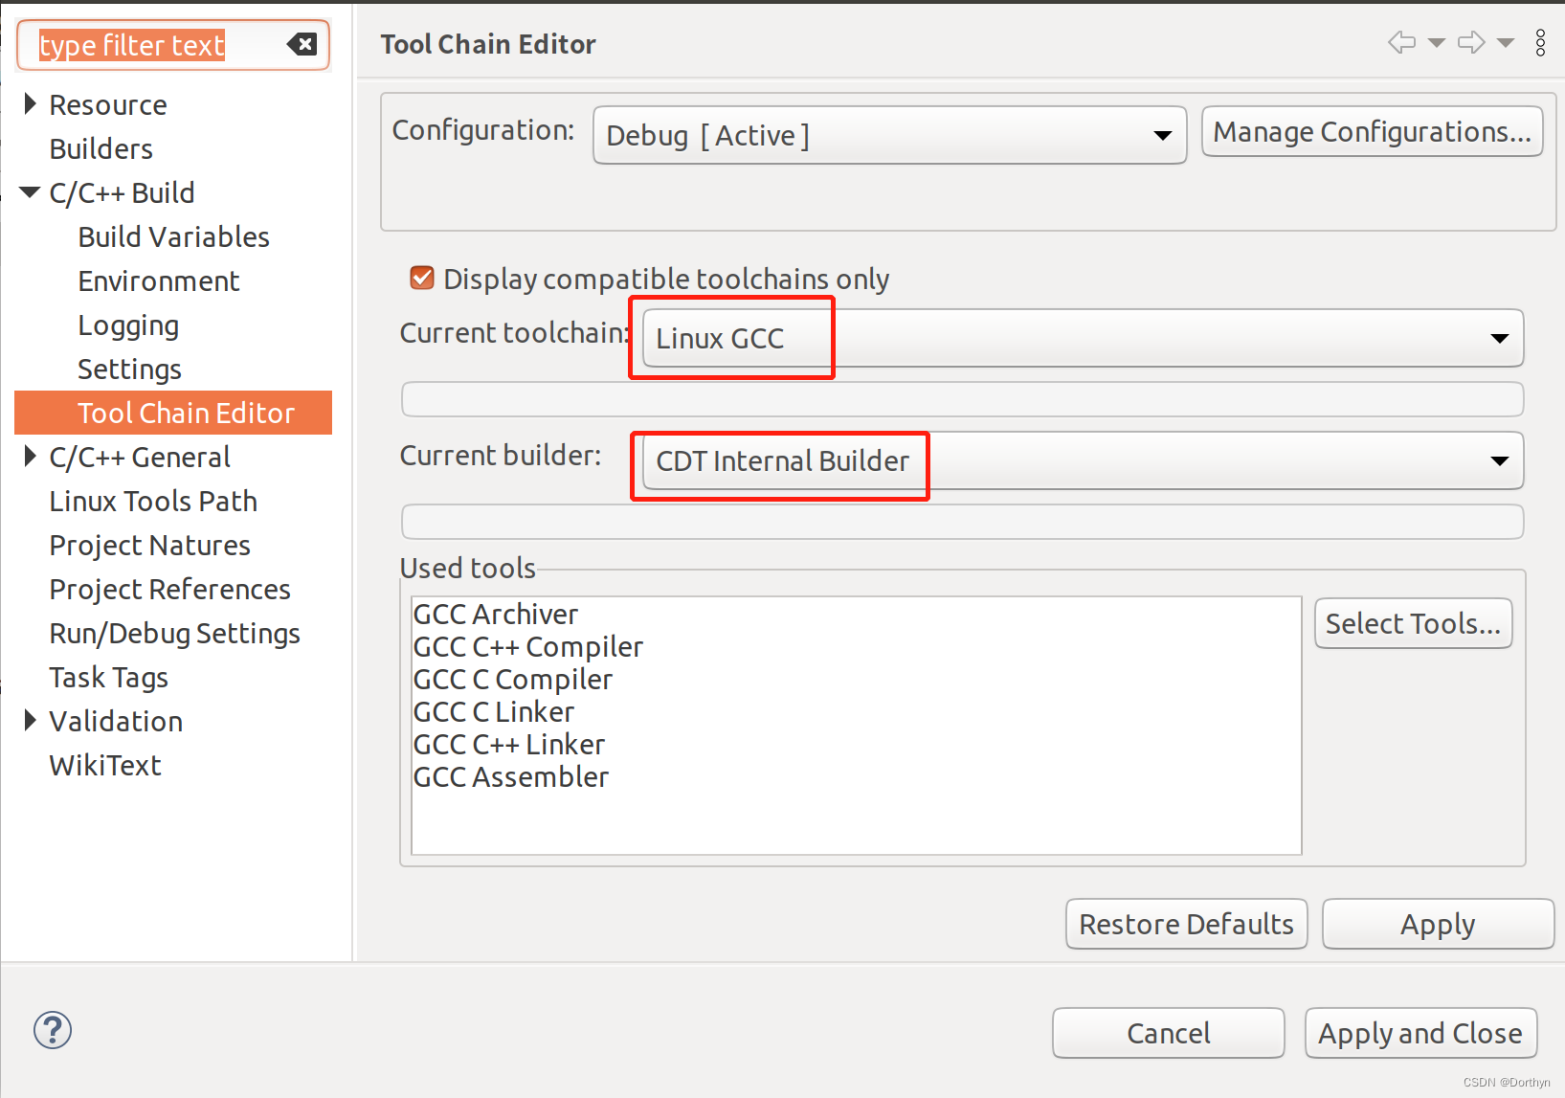This screenshot has height=1098, width=1565.
Task: Click the Apply button
Action: 1438,924
